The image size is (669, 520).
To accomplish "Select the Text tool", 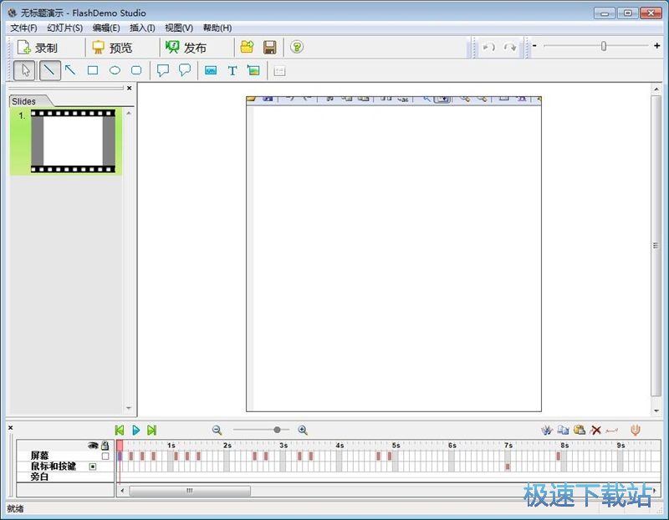I will (232, 71).
